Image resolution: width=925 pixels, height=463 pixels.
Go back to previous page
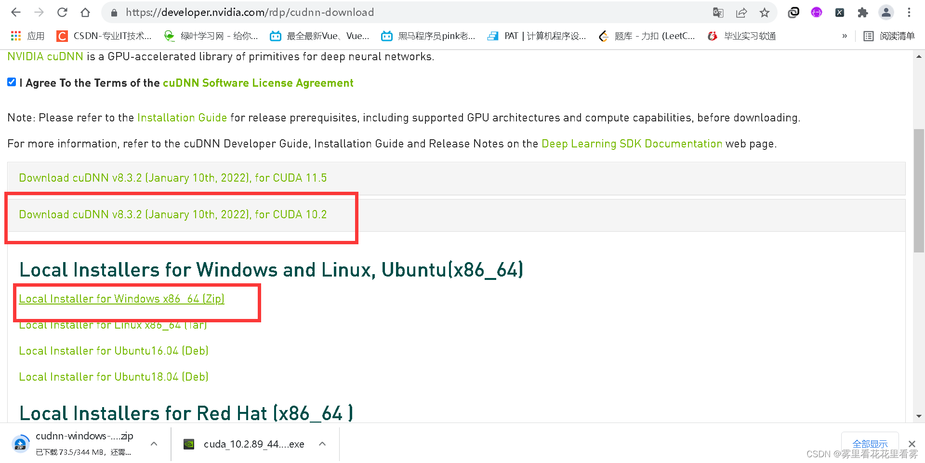point(16,13)
